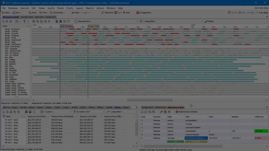Screen dimensions: 269x151
Task: Click the red delete X in Objectives Panel
Action: point(169,112)
